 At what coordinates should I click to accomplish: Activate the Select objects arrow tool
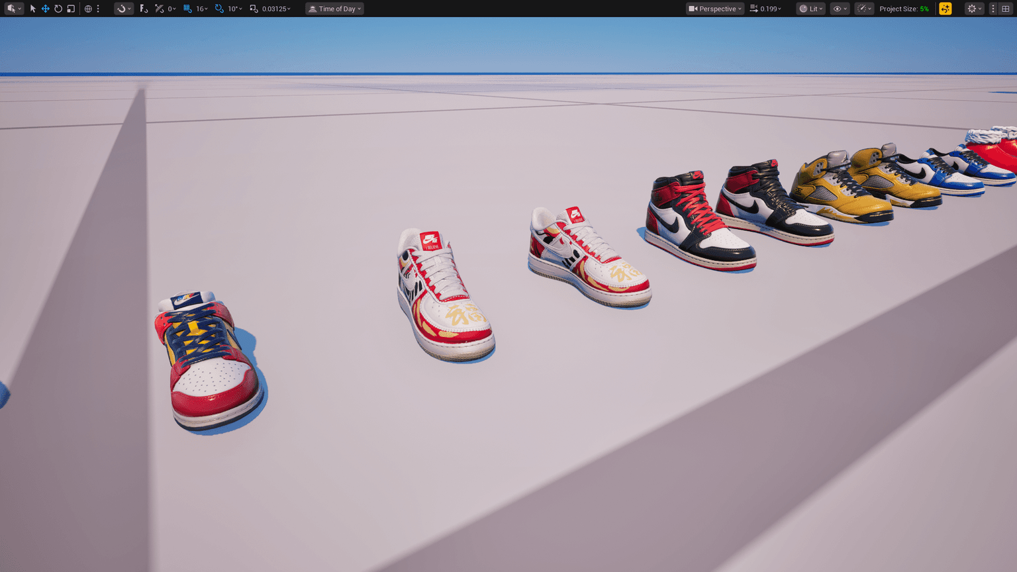(x=32, y=9)
